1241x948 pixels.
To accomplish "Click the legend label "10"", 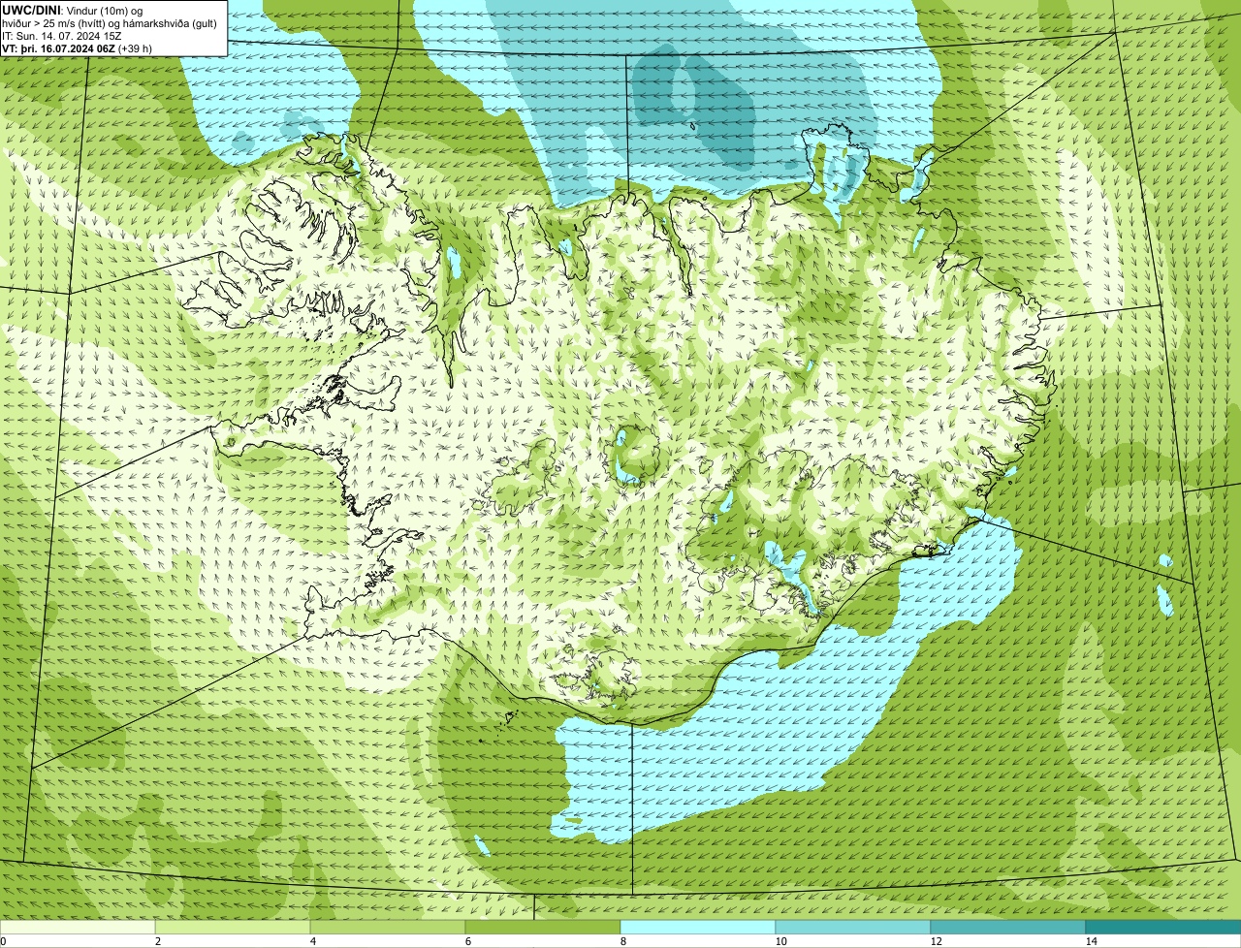I will pos(780,941).
